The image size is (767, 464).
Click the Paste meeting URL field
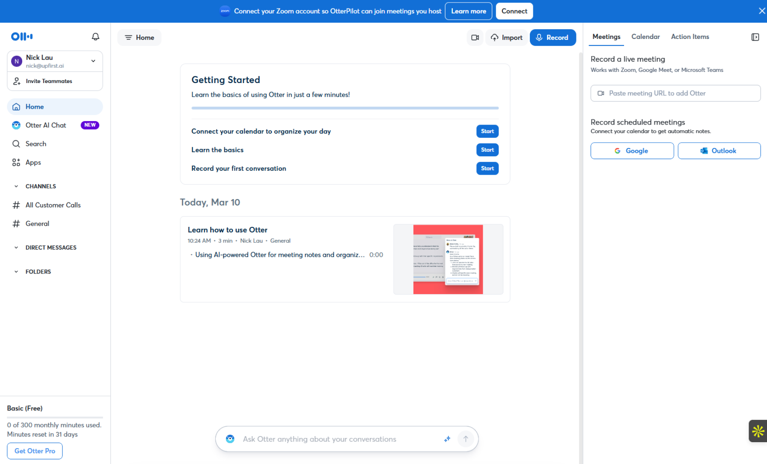point(675,93)
